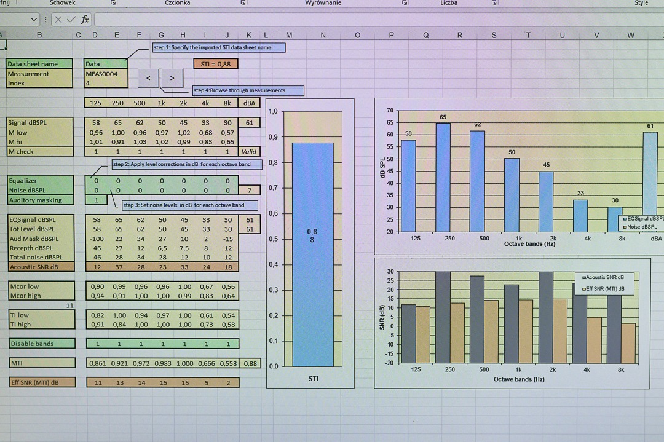This screenshot has width=664, height=442.
Task: Open the Czcionka group dialog launcher
Action: coord(243,3)
